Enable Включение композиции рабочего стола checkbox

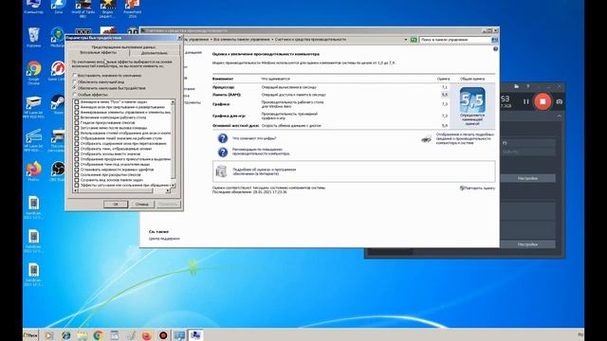(77, 117)
